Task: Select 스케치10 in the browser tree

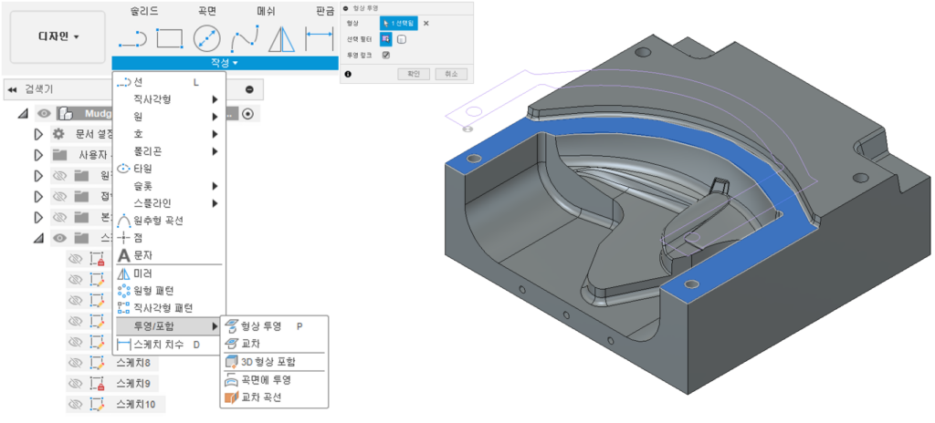Action: pyautogui.click(x=135, y=404)
